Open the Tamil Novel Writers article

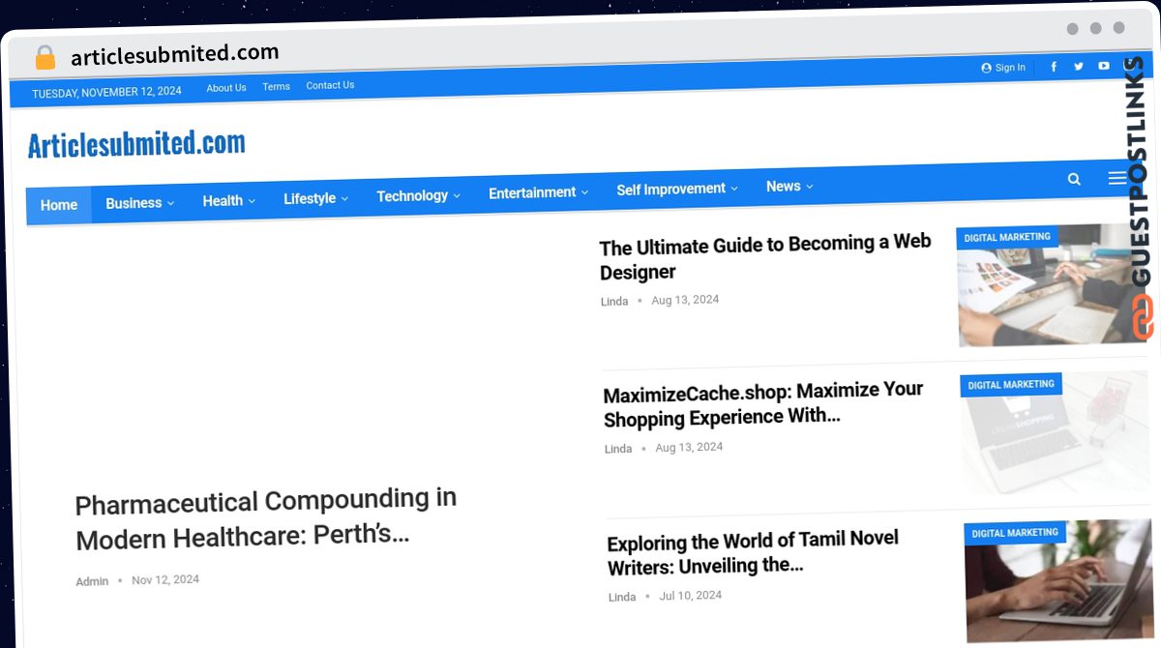(x=753, y=552)
